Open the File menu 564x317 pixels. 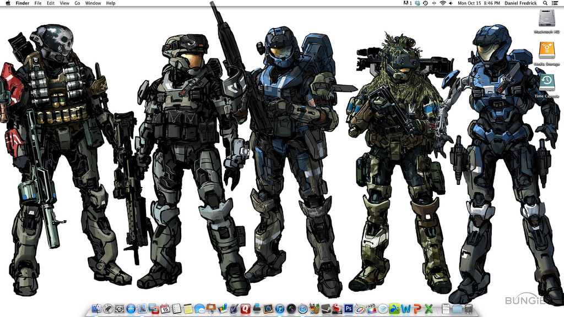point(38,3)
